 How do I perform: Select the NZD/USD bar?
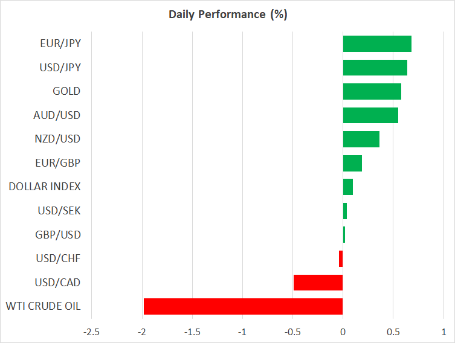click(x=361, y=139)
